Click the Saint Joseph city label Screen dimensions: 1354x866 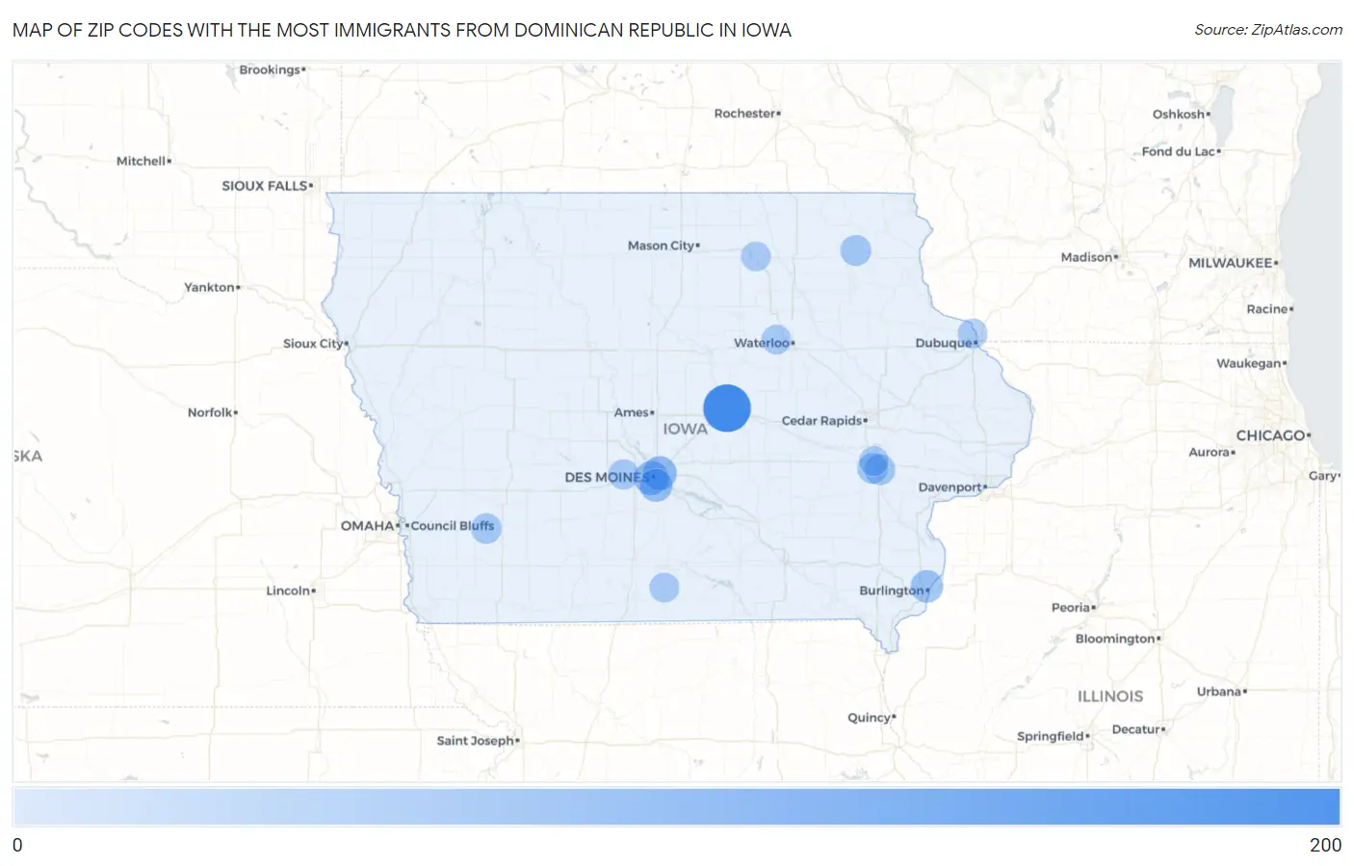coord(478,741)
